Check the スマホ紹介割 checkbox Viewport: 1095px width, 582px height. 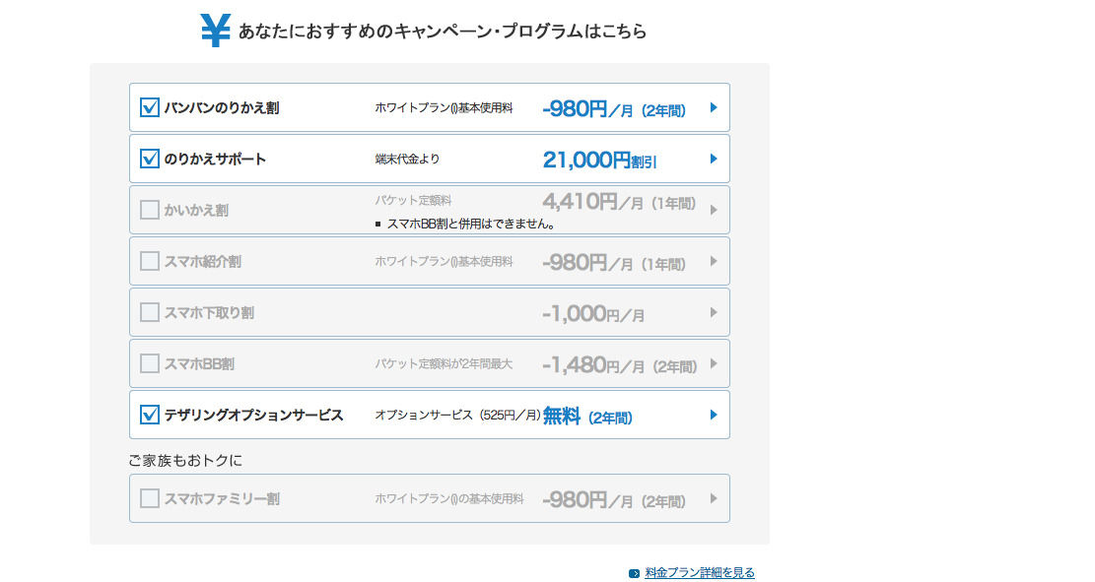[150, 261]
